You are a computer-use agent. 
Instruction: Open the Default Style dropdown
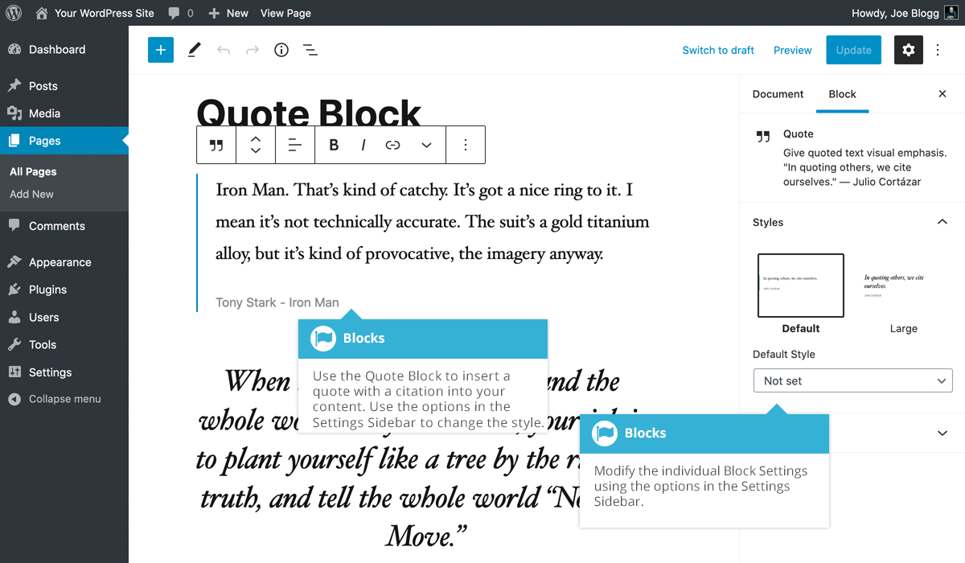[852, 380]
